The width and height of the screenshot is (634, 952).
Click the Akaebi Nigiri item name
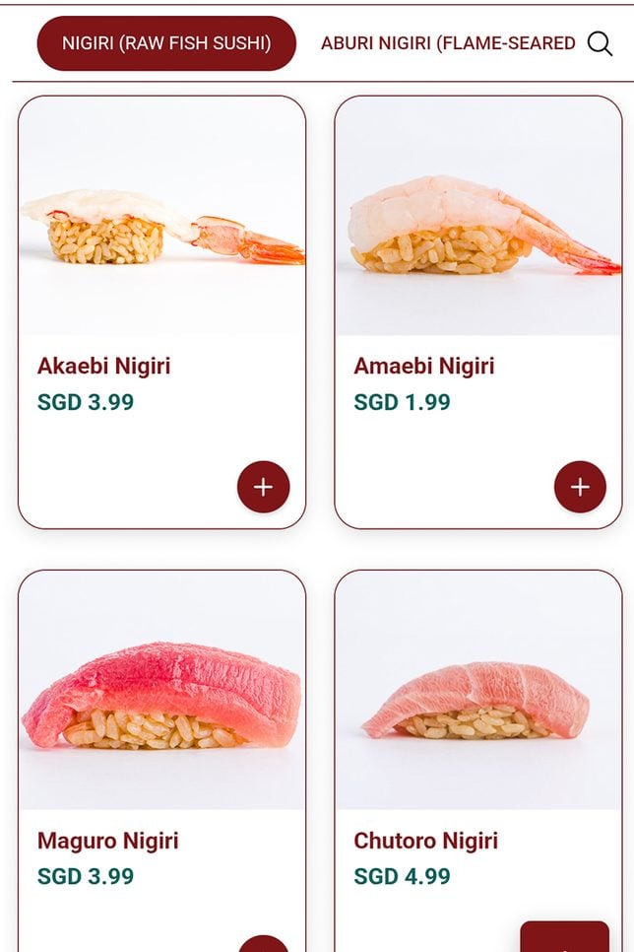click(103, 366)
